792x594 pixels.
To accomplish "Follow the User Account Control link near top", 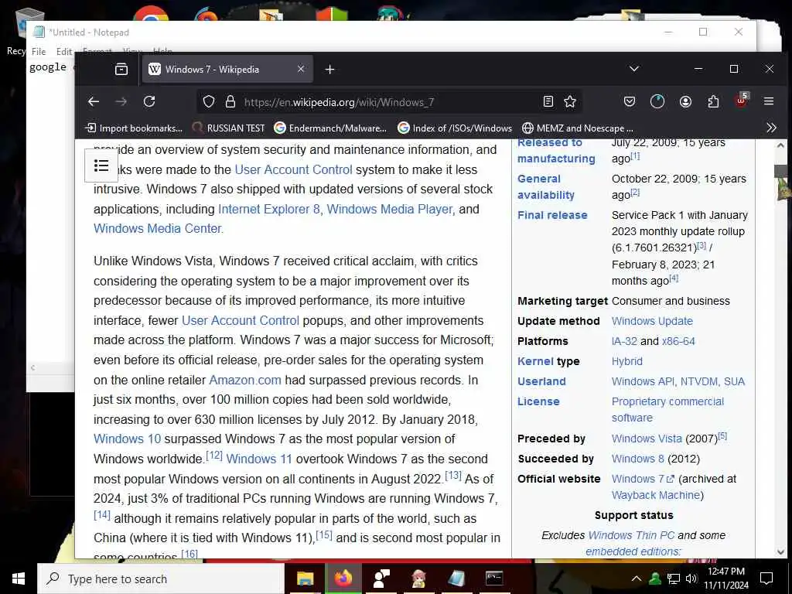I will [293, 169].
